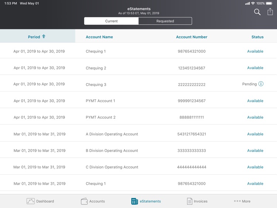Sort by Account Name column header
277x208 pixels.
(99, 37)
